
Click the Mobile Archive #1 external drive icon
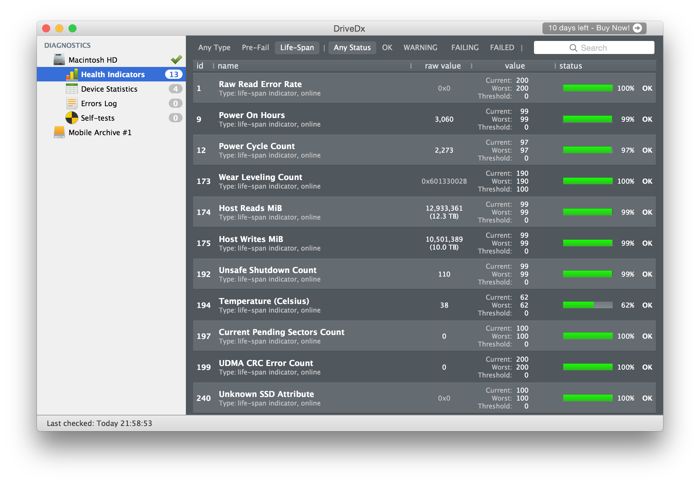[x=59, y=132]
